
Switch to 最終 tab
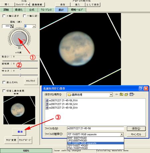click(x=61, y=10)
